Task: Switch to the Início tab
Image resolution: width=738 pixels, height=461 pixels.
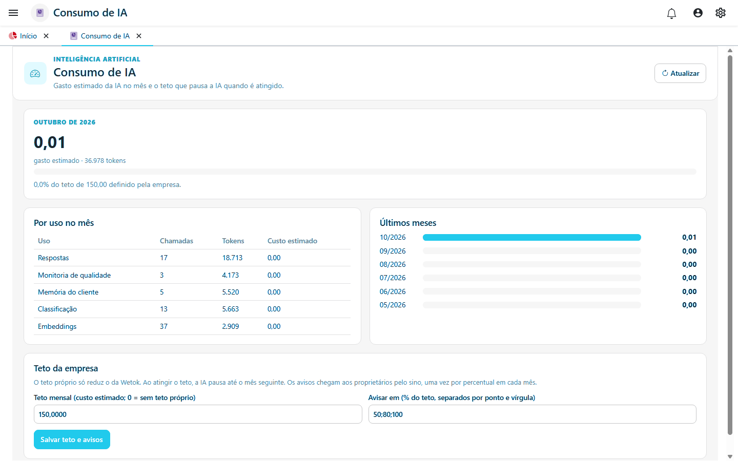Action: pos(28,36)
